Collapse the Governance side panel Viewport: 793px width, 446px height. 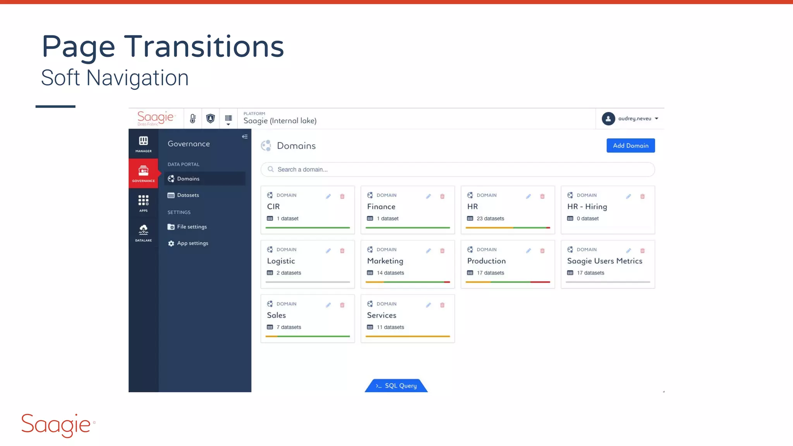pyautogui.click(x=245, y=137)
